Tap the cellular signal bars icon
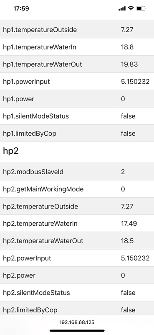Viewport: 154px width, 335px height. tap(122, 8)
